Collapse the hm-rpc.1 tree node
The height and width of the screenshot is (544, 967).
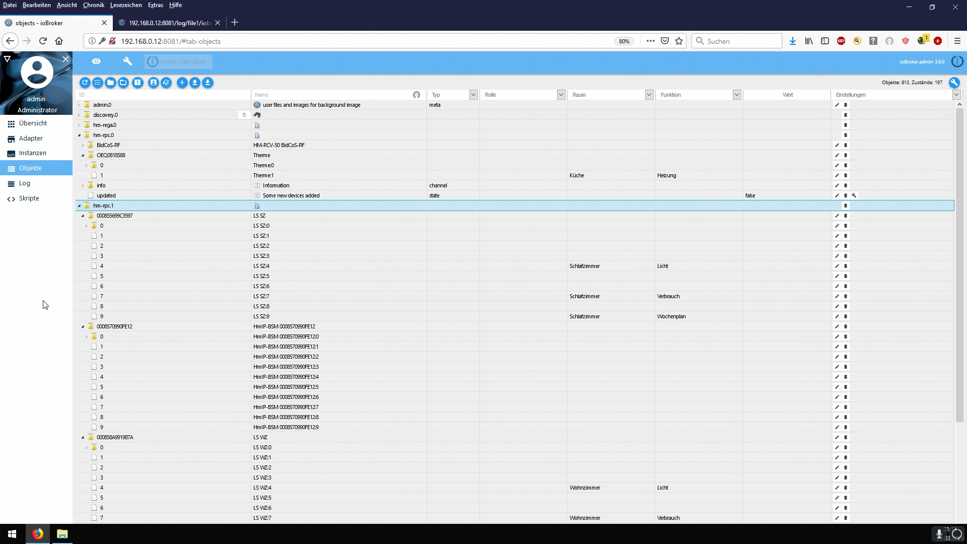coord(79,206)
